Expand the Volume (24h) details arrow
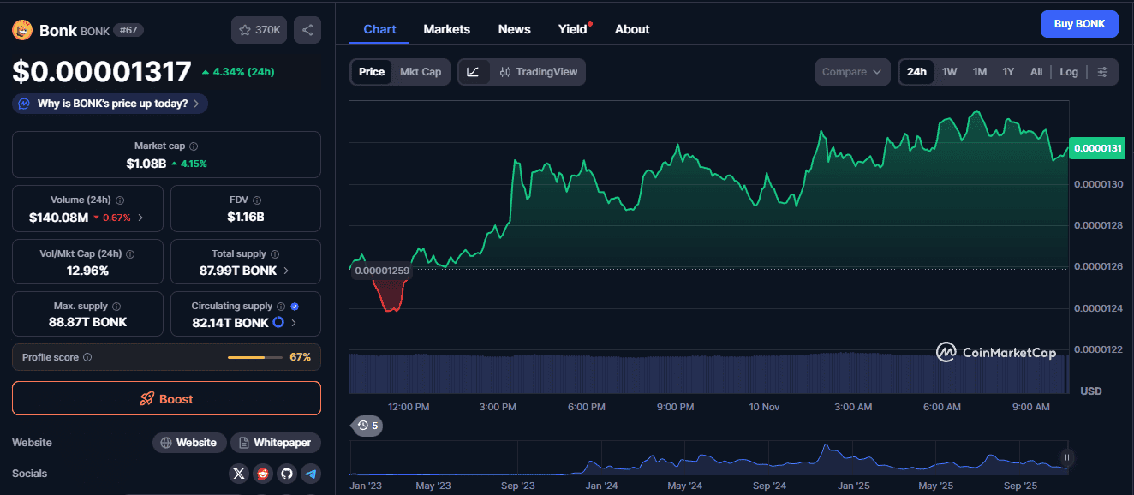This screenshot has height=495, width=1134. (140, 218)
